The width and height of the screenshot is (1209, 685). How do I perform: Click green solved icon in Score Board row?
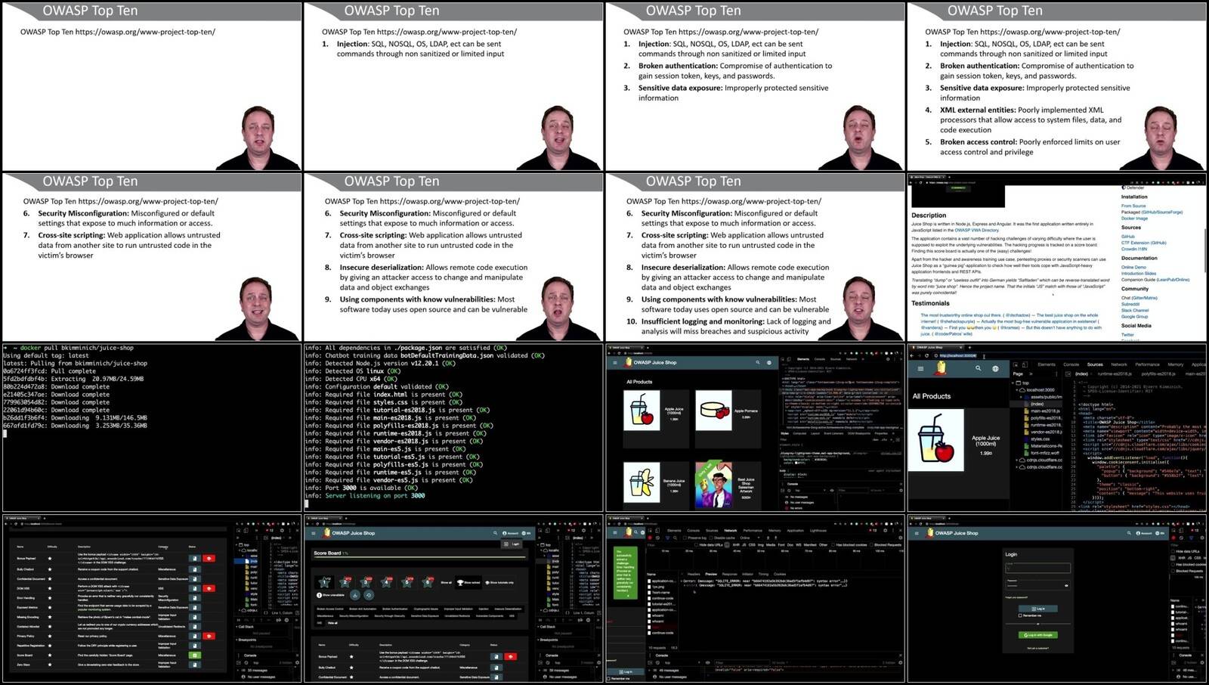point(194,655)
